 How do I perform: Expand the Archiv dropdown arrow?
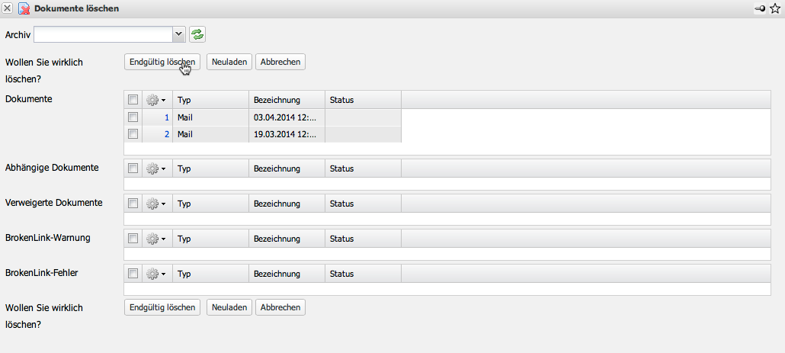[179, 34]
